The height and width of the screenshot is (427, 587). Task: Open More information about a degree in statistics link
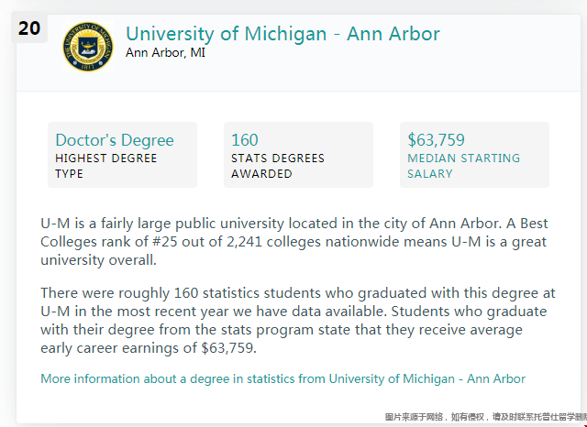point(283,378)
